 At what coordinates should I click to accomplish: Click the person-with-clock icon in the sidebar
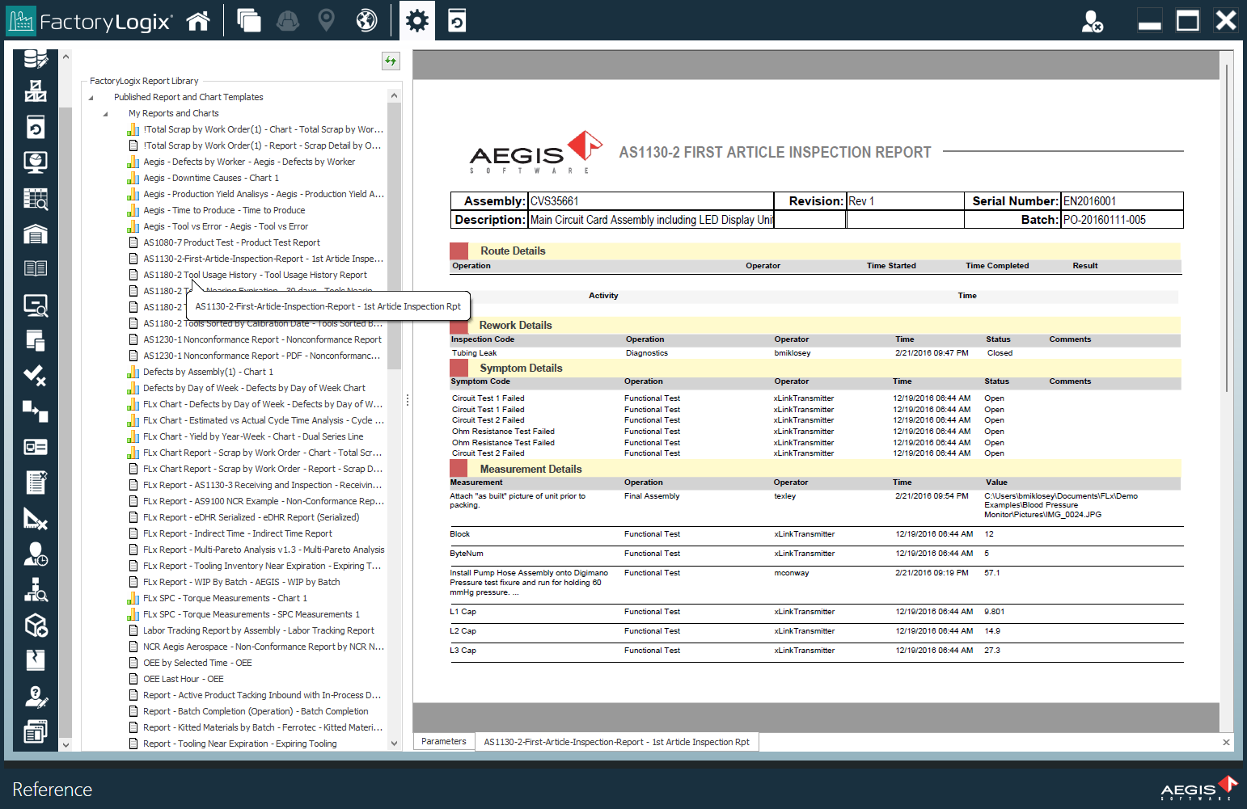tap(36, 555)
